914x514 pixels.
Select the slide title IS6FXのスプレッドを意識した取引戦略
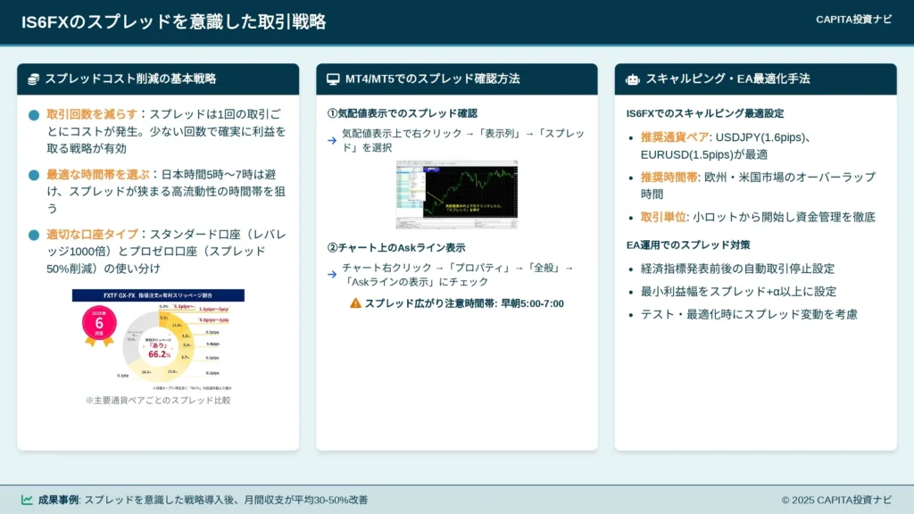click(x=174, y=22)
